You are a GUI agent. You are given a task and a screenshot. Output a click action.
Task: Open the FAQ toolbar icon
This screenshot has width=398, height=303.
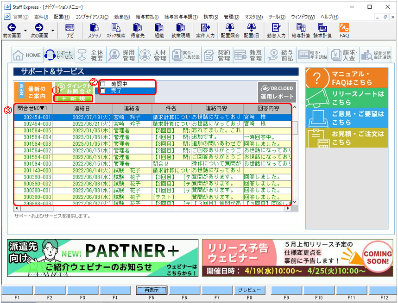[344, 31]
